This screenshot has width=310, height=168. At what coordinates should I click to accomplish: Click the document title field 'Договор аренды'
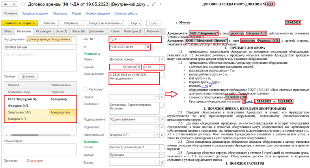tap(40, 47)
